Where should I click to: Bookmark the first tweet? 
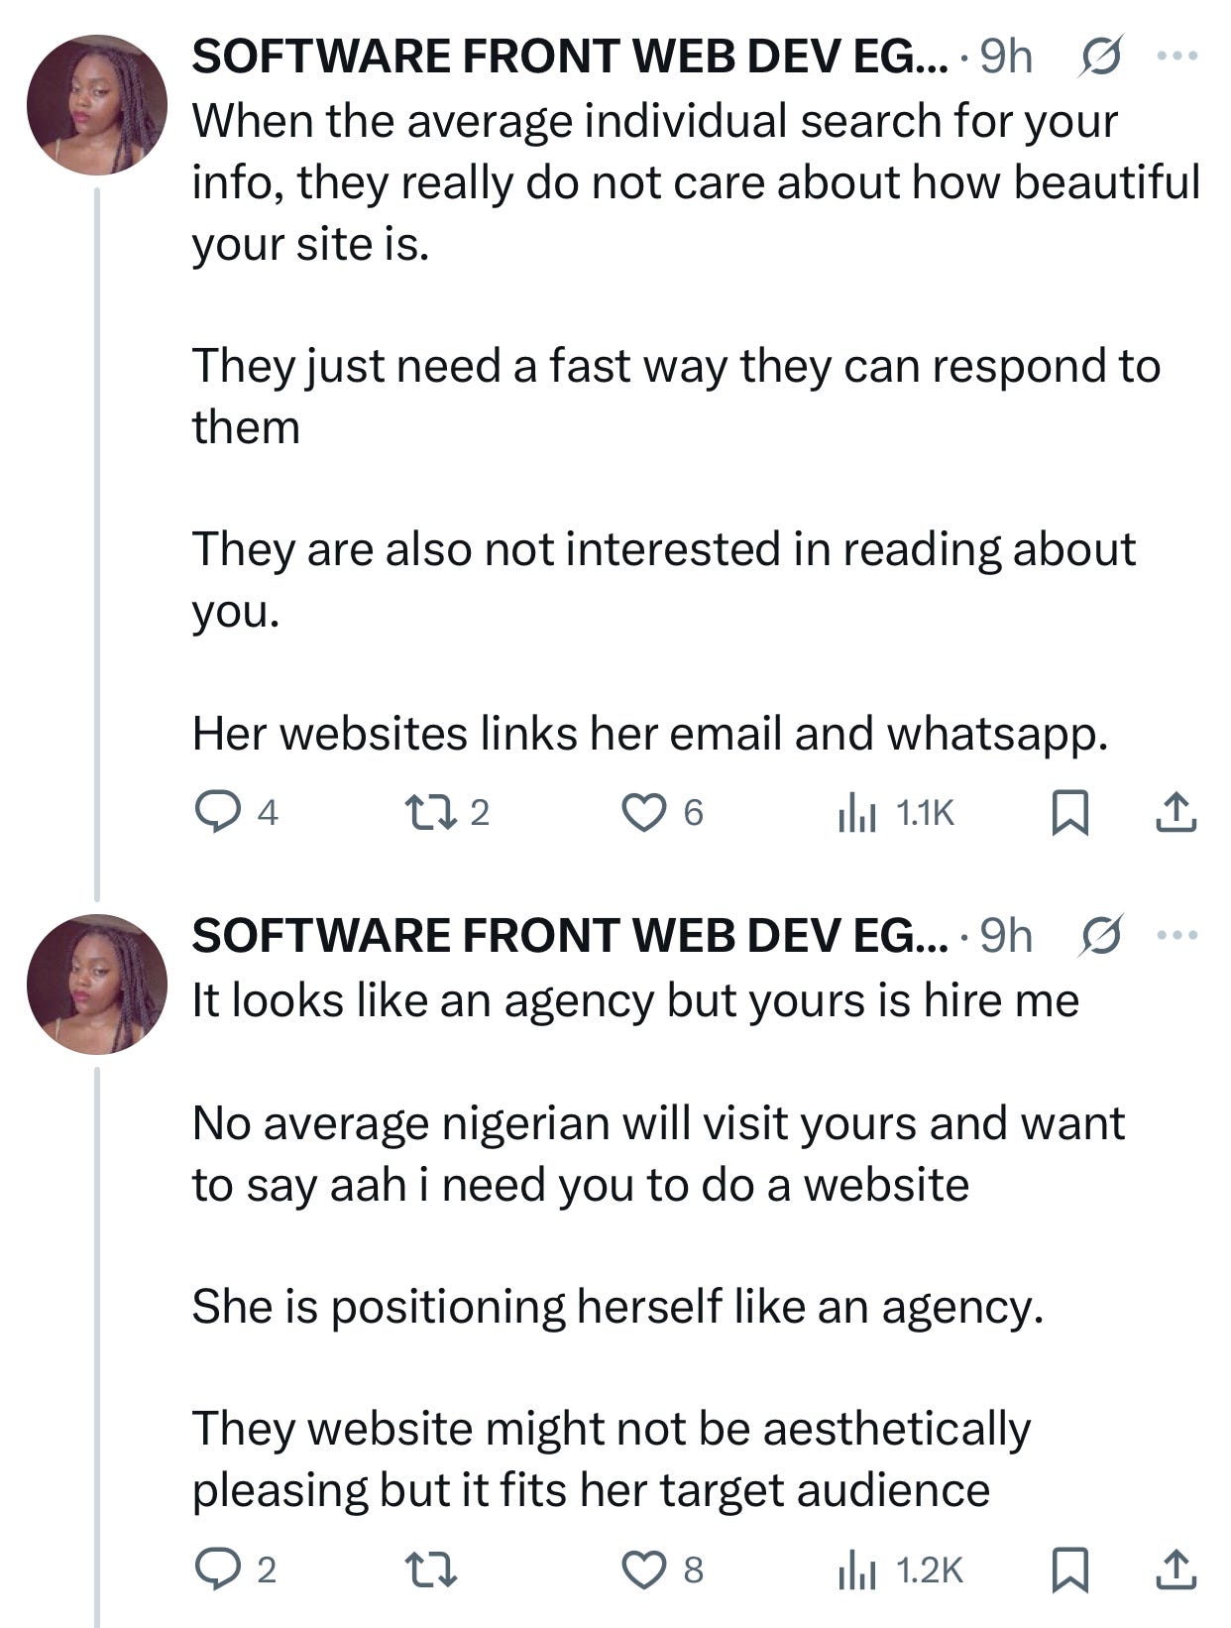(1070, 813)
